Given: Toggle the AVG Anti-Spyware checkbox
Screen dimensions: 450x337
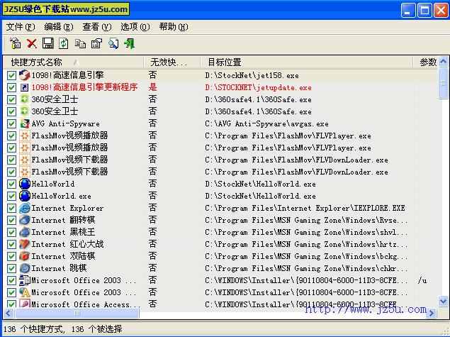Looking at the screenshot, I should tap(11, 124).
